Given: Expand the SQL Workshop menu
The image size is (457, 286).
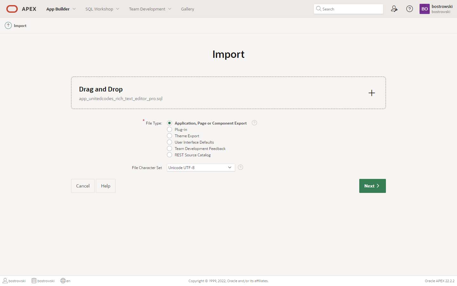Looking at the screenshot, I should point(102,9).
